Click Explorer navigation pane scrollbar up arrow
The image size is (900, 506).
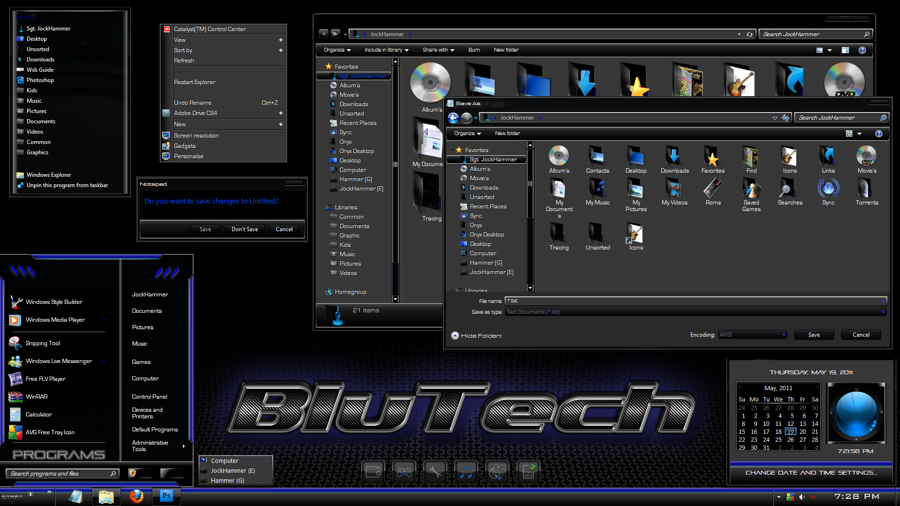(395, 61)
